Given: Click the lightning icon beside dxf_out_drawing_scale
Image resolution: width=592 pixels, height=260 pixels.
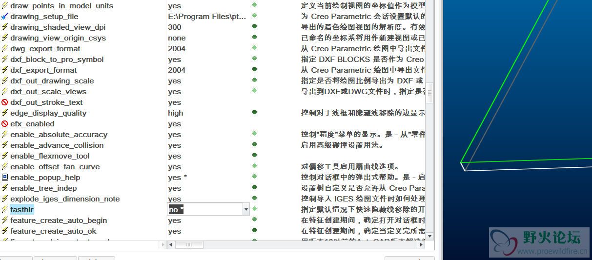Looking at the screenshot, I should coord(5,81).
